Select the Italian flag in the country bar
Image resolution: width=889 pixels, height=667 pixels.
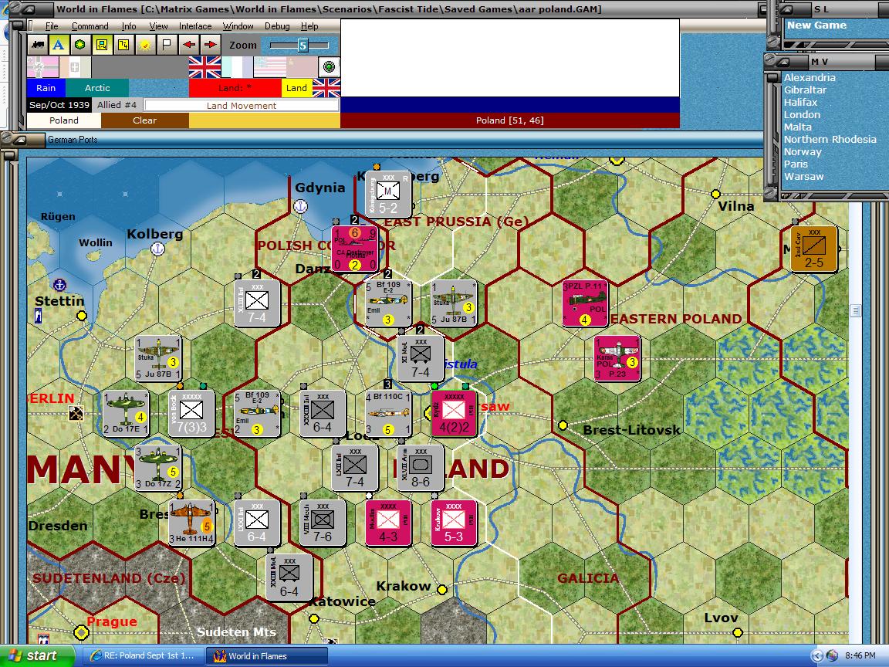click(75, 67)
